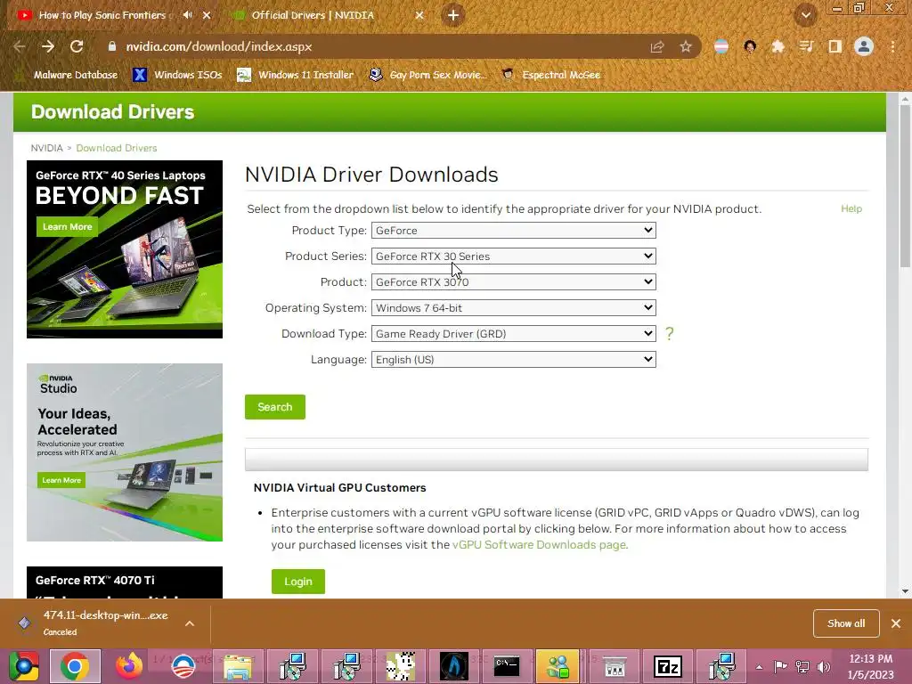Open the 7-Zip taskbar icon
Image resolution: width=912 pixels, height=684 pixels.
668,666
